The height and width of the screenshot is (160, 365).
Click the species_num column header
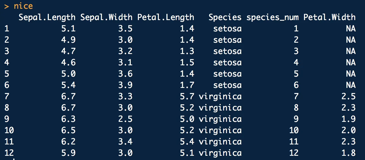pyautogui.click(x=272, y=18)
